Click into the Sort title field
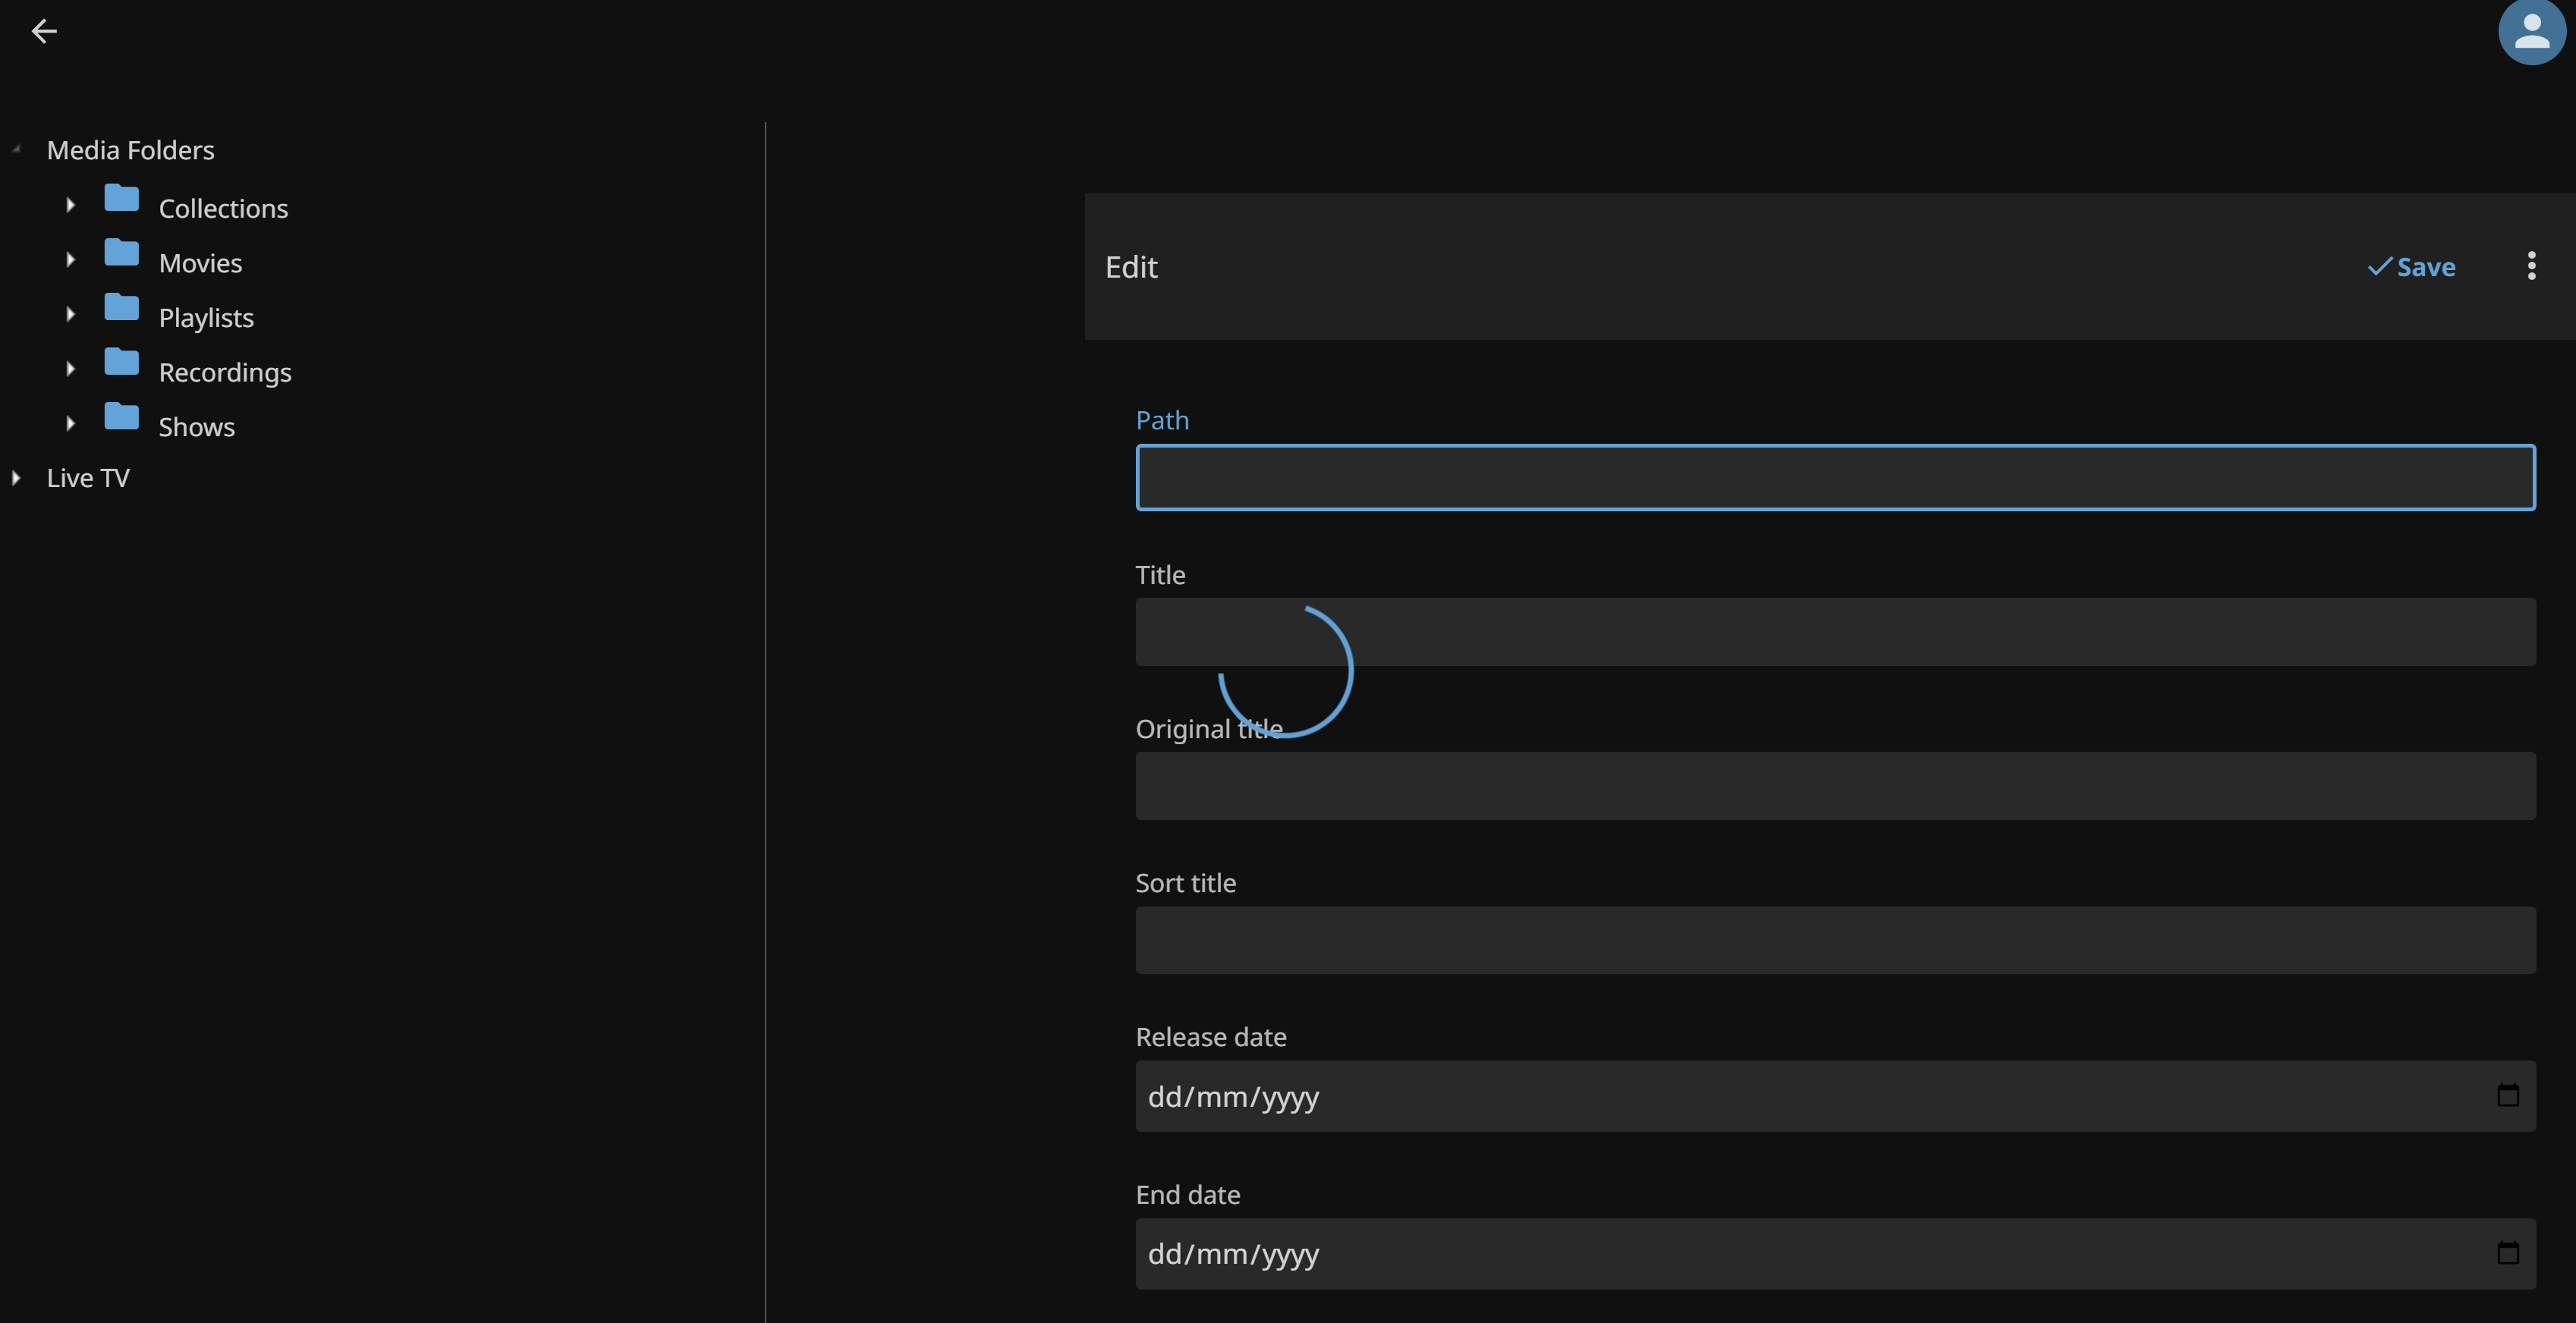 pyautogui.click(x=1834, y=940)
